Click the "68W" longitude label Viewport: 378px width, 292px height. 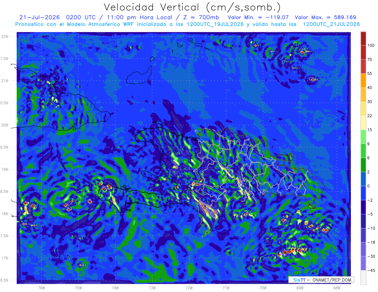pyautogui.click(x=337, y=288)
